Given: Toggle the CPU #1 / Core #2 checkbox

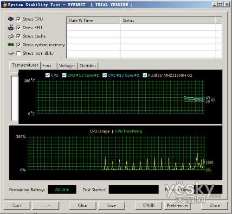Looking at the screenshot, I should [104, 75].
